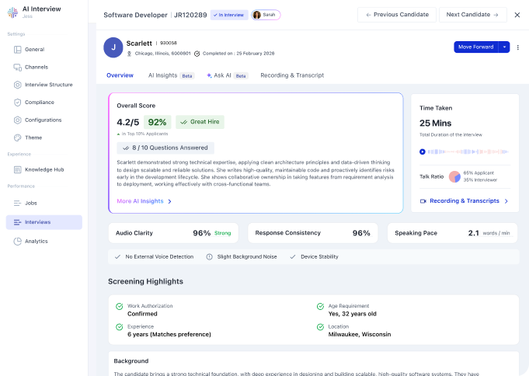Open General settings in sidebar
Screen dimensions: 529x376
click(34, 49)
